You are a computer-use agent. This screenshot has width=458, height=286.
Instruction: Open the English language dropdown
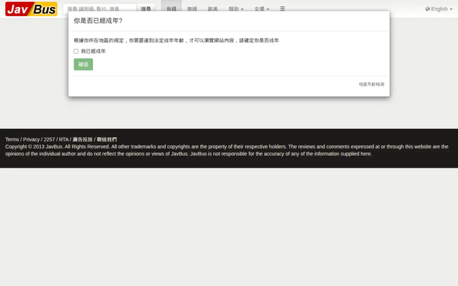pos(439,9)
